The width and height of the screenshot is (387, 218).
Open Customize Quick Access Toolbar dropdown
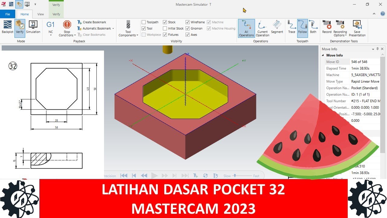(x=35, y=4)
